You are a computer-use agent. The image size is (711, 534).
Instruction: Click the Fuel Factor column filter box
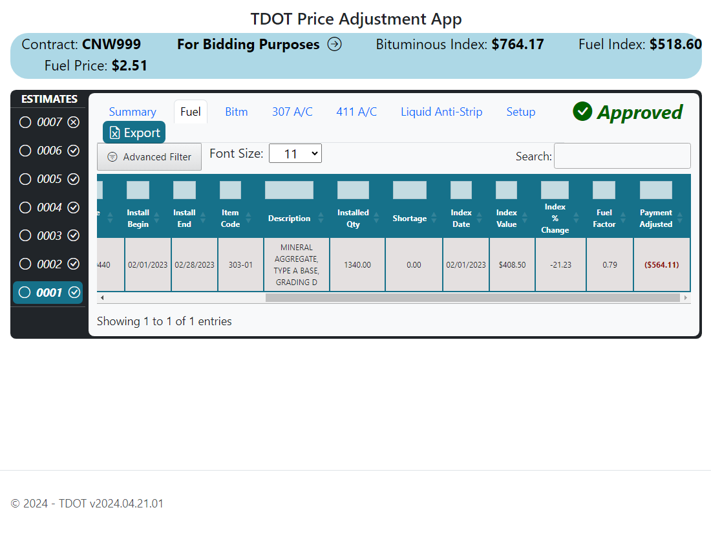(604, 190)
